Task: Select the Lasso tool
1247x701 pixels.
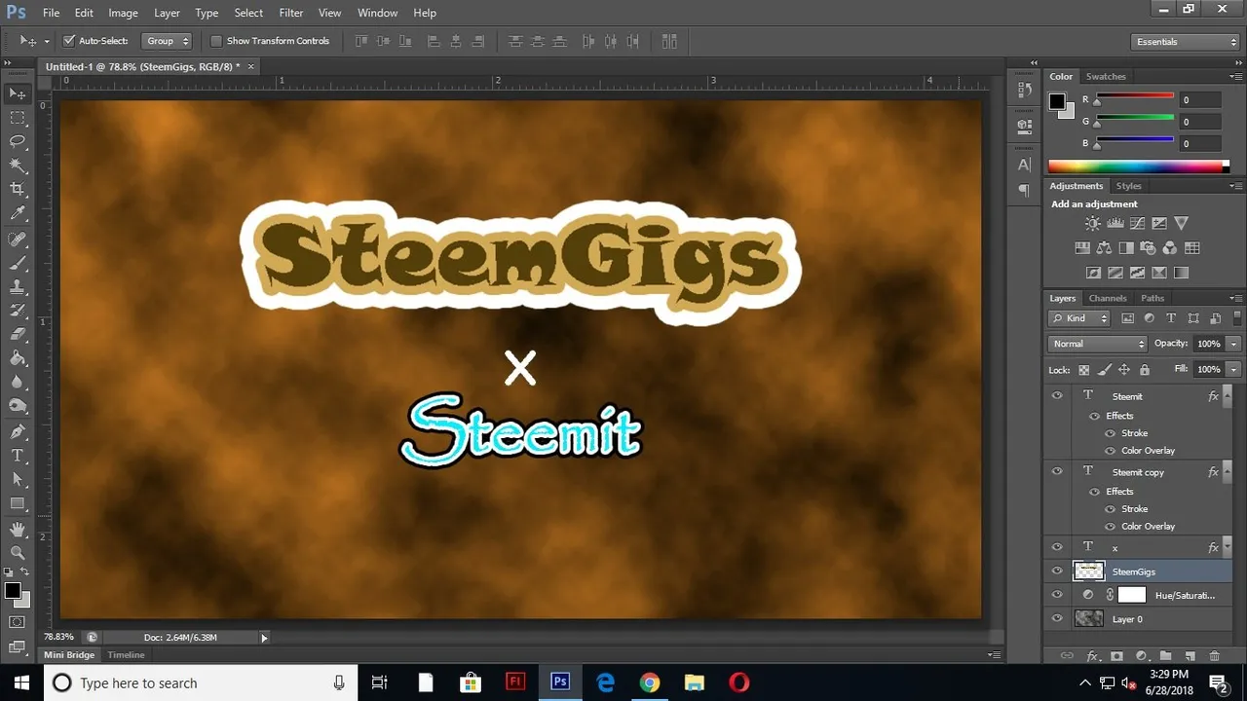Action: point(18,141)
